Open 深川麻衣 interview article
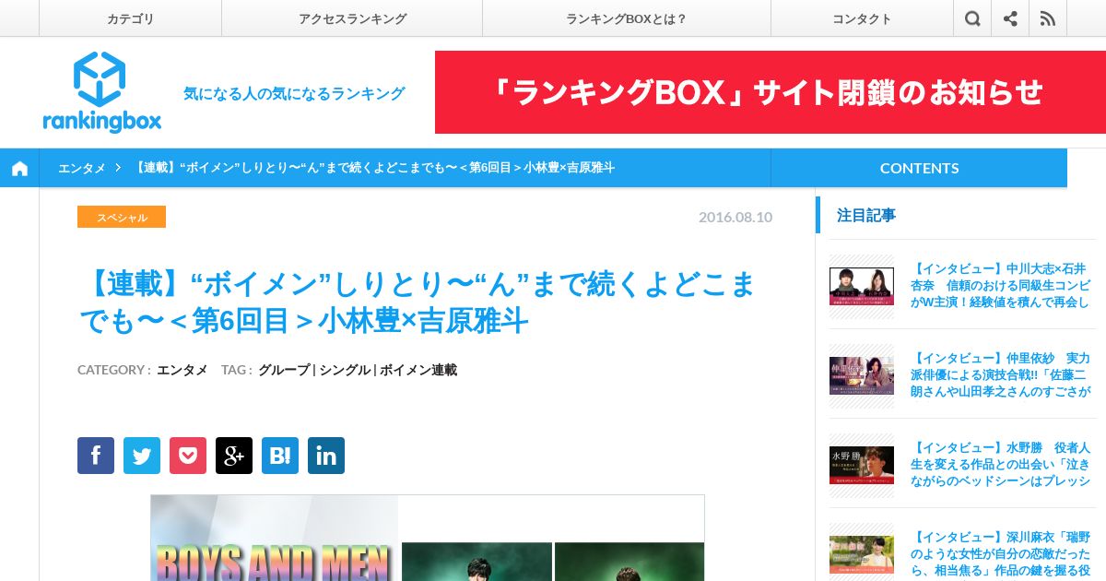 (1000, 553)
